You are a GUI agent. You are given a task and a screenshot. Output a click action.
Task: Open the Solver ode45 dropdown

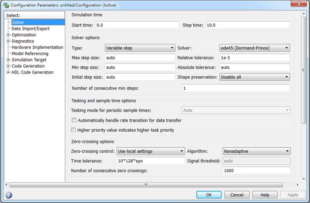pos(255,48)
